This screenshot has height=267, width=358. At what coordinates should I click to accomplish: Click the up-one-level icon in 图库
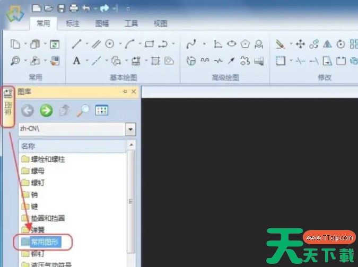point(65,111)
